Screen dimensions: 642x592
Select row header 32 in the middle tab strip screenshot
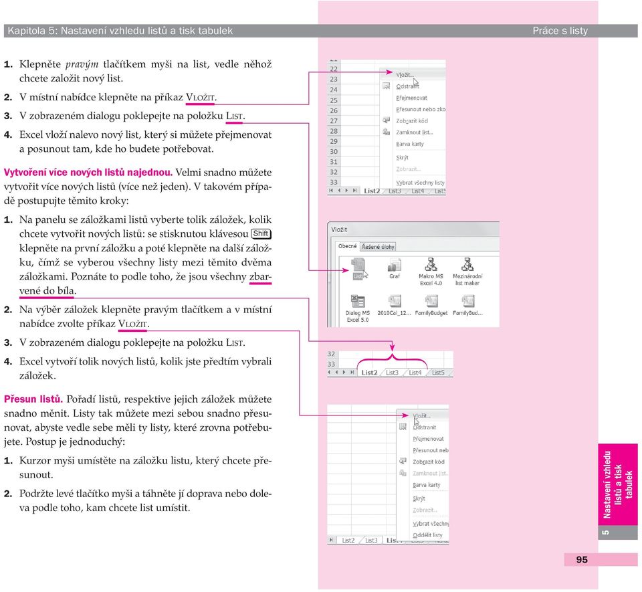click(332, 354)
